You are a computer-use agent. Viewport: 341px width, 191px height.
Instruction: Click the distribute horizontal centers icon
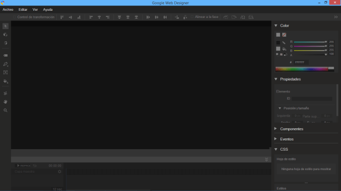pos(156,17)
